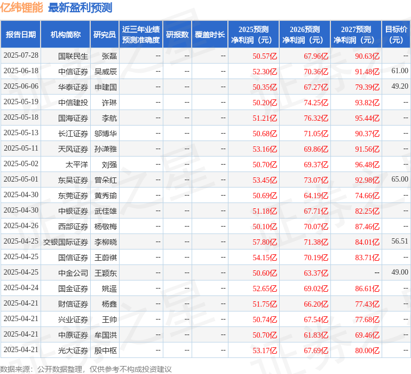Click target price 65.00
The height and width of the screenshot is (374, 411).
[400, 180]
